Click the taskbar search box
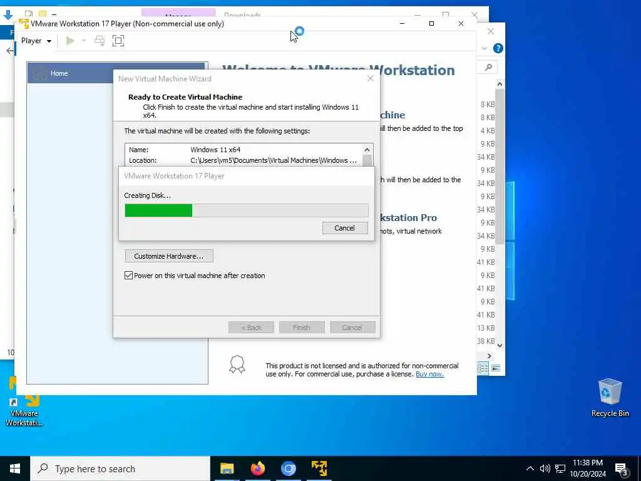641x481 pixels. pos(120,468)
